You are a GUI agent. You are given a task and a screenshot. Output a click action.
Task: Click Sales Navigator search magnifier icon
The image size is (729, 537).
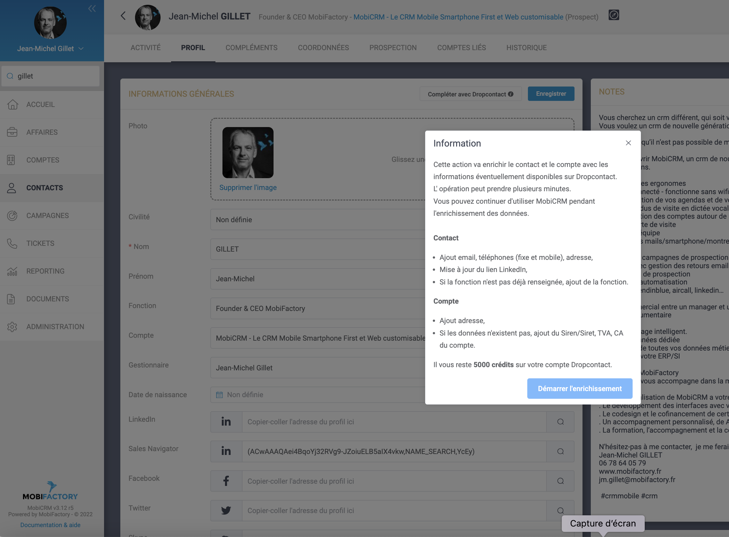560,451
